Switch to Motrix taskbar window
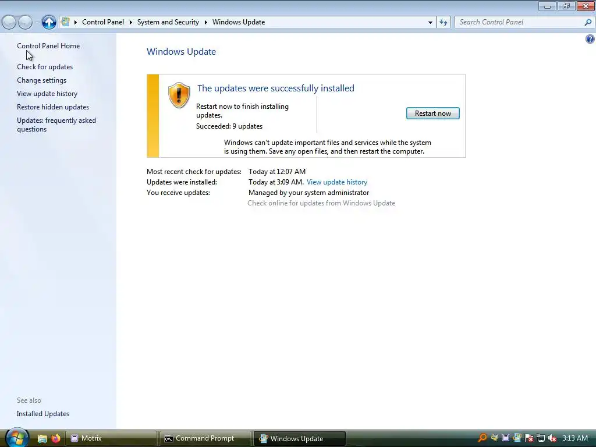Viewport: 596px width, 447px height. click(111, 438)
